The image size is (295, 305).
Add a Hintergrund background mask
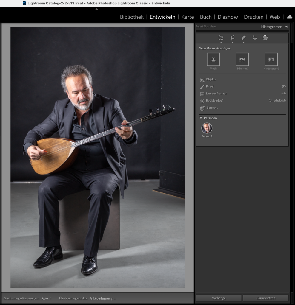click(271, 59)
